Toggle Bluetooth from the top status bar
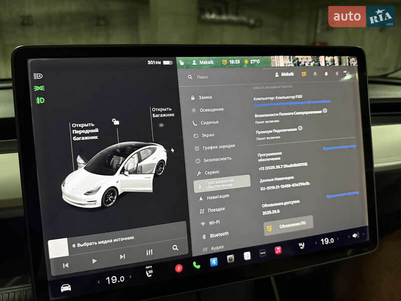 click(x=336, y=74)
